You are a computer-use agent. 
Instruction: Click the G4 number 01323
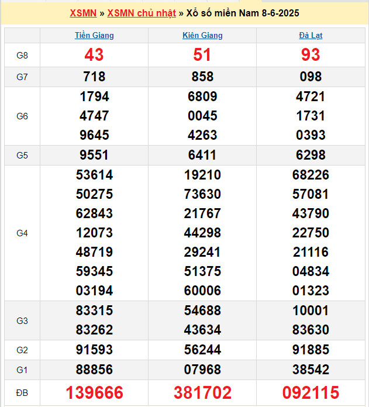[x=311, y=291]
